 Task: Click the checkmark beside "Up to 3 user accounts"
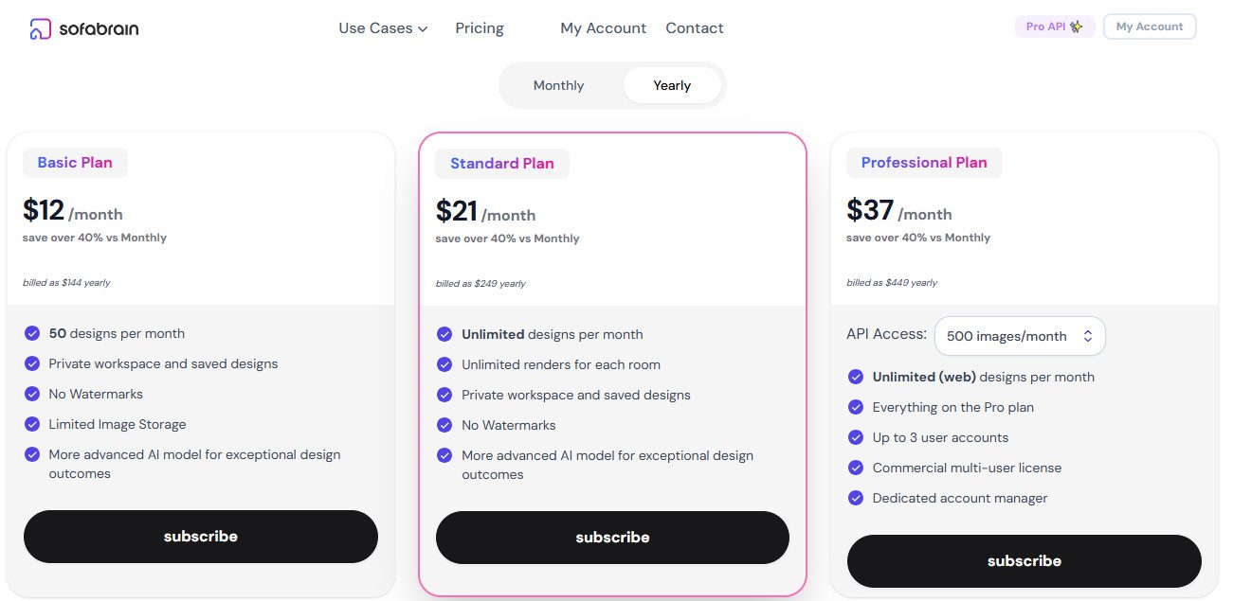[x=856, y=437]
